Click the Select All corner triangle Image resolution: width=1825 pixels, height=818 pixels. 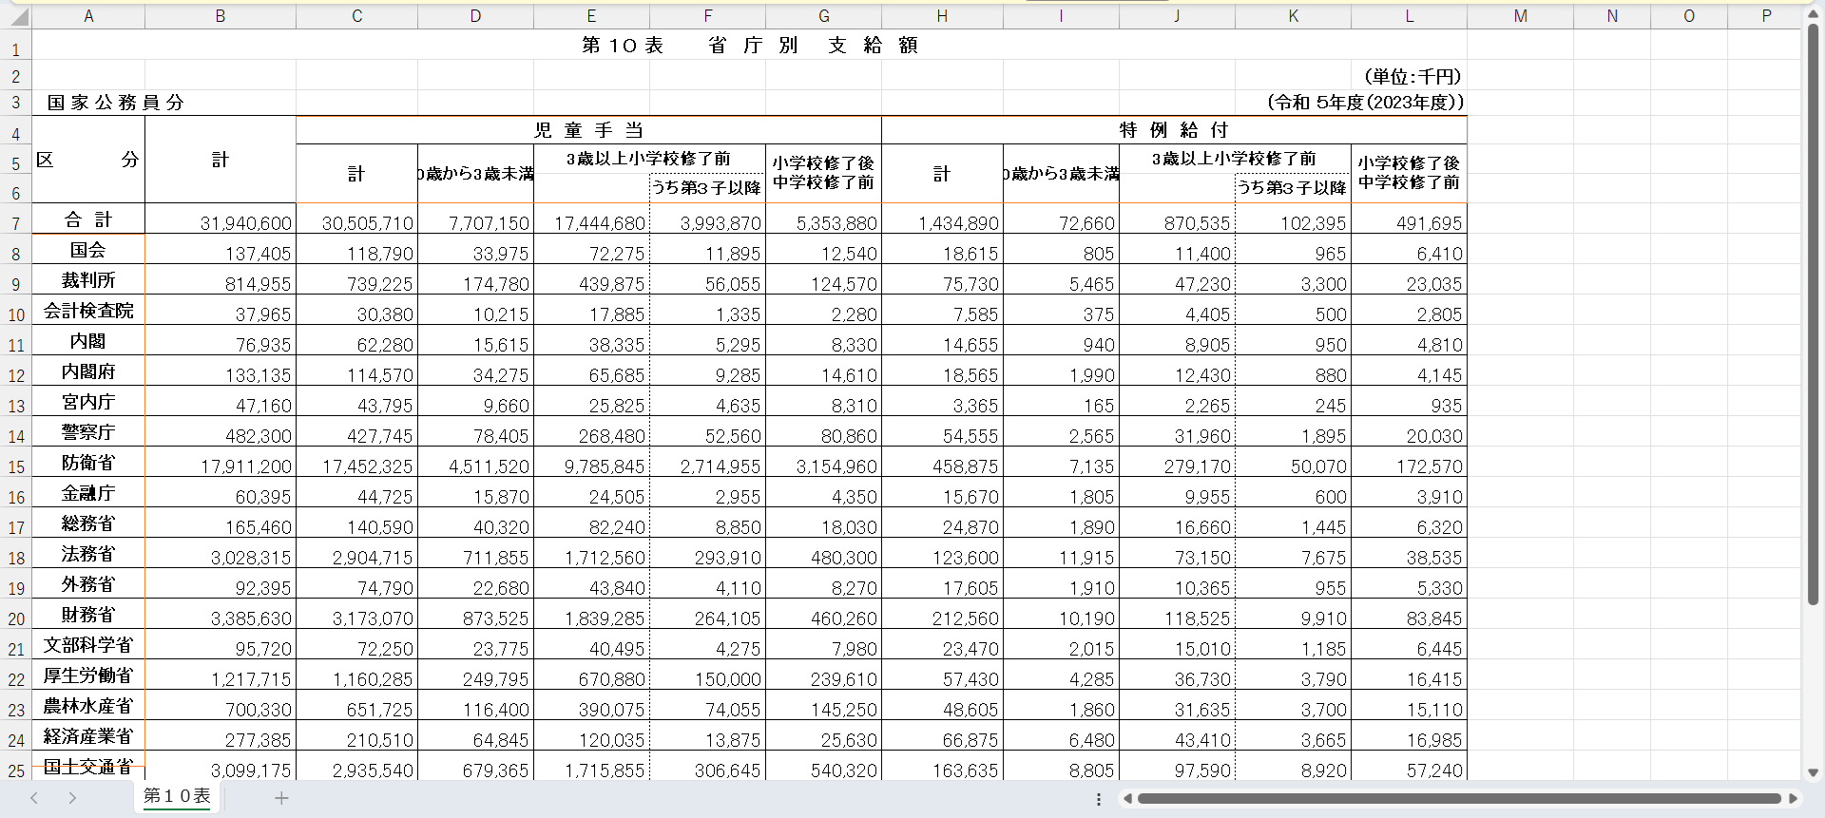click(17, 16)
